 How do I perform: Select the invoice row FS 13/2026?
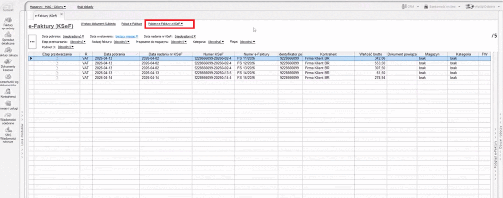pos(246,68)
